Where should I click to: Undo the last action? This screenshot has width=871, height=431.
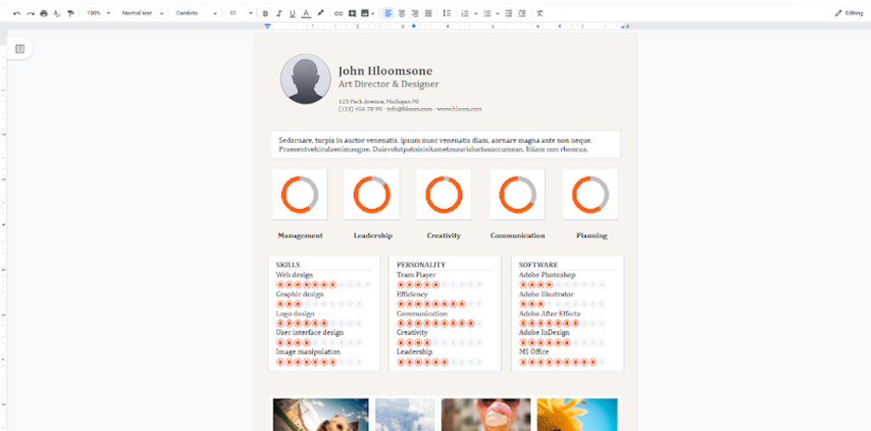(x=17, y=14)
